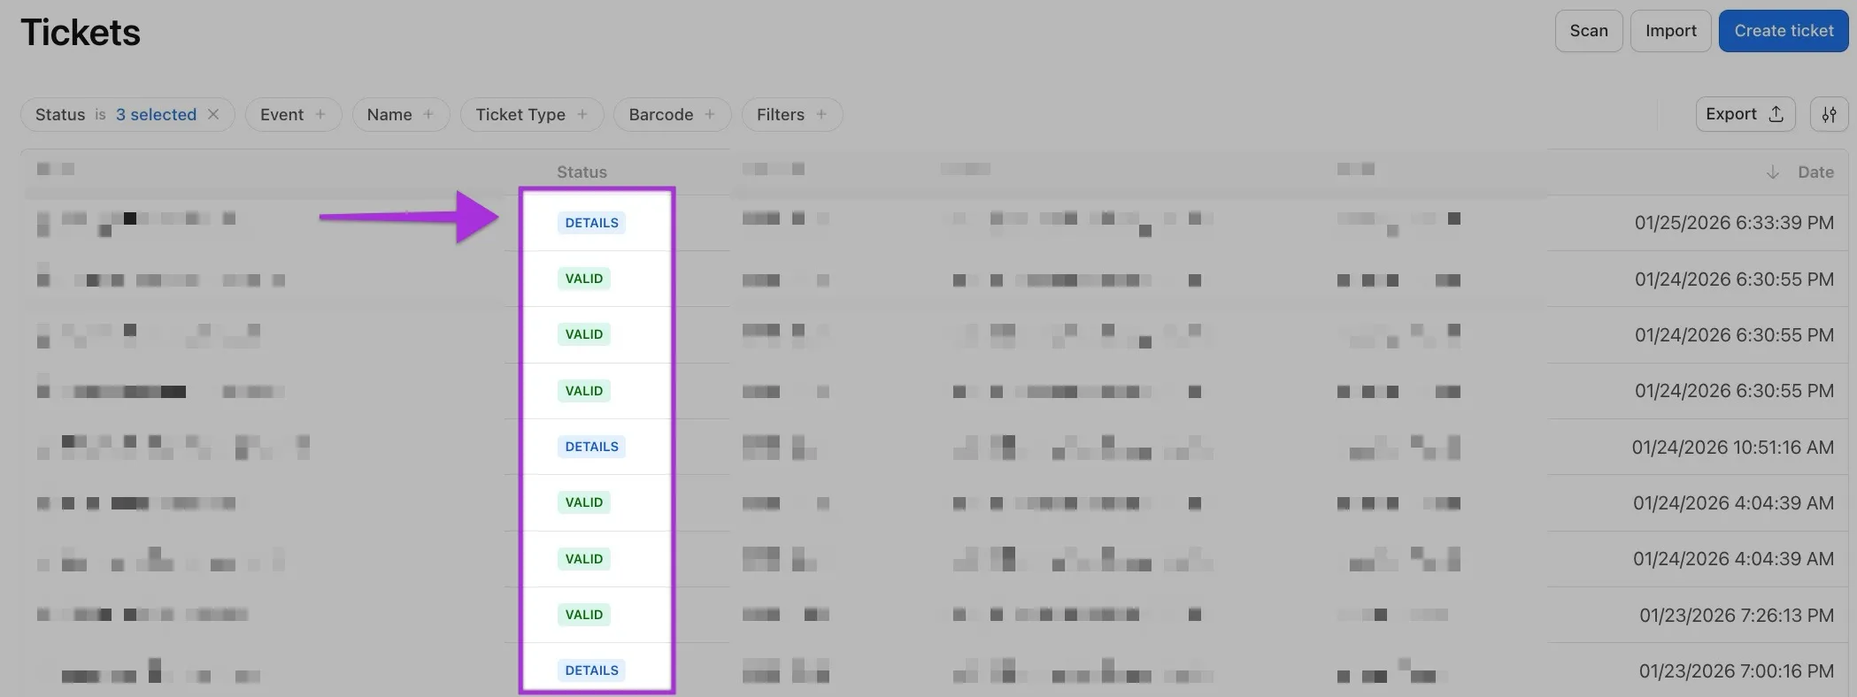Click the Tickets page heading

click(81, 33)
